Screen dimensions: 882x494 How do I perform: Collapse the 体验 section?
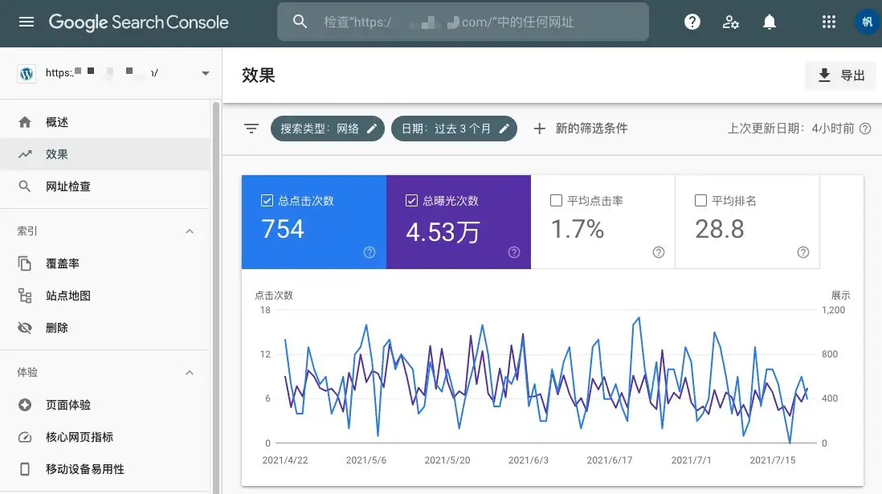190,373
